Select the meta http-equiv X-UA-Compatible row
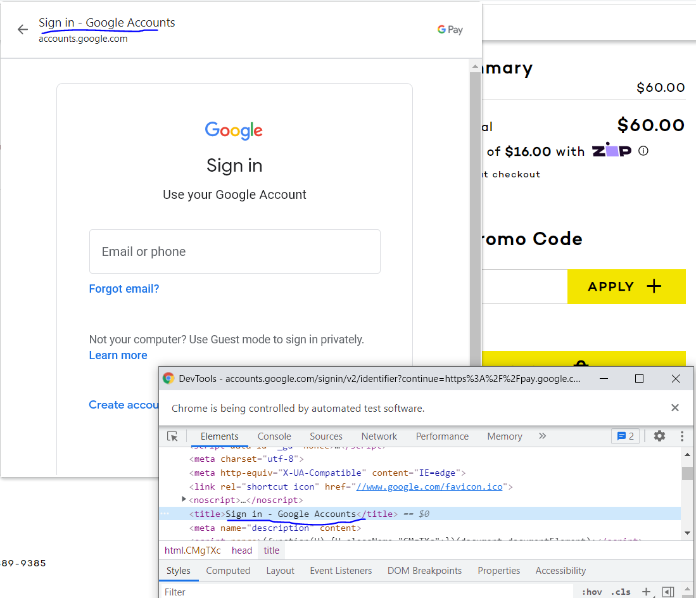 tap(420, 473)
